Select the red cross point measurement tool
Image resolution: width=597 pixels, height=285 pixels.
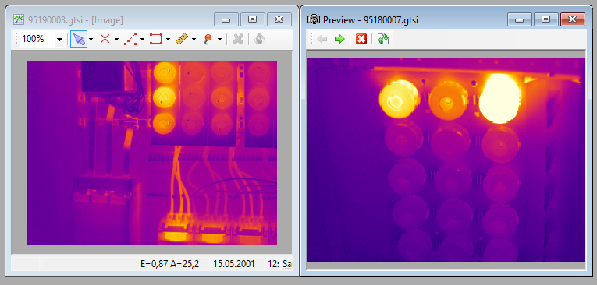(x=105, y=39)
